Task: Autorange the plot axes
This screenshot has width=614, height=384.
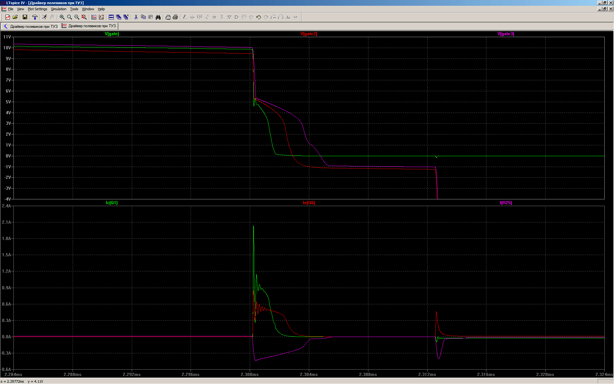Action: [x=101, y=17]
